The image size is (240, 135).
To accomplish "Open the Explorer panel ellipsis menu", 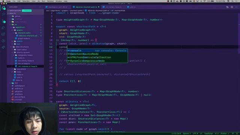I will [40, 7].
